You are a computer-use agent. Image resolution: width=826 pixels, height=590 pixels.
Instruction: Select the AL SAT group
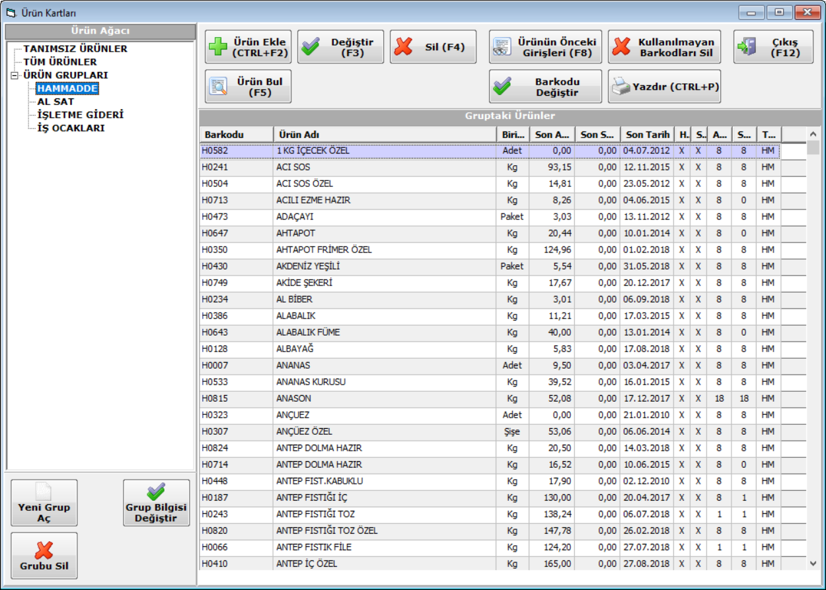click(x=56, y=102)
